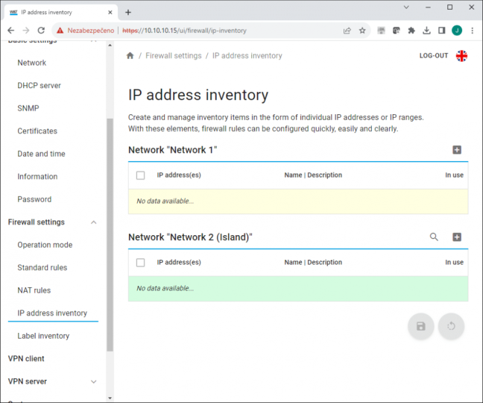
Task: Open Password settings page
Action: [x=34, y=199]
